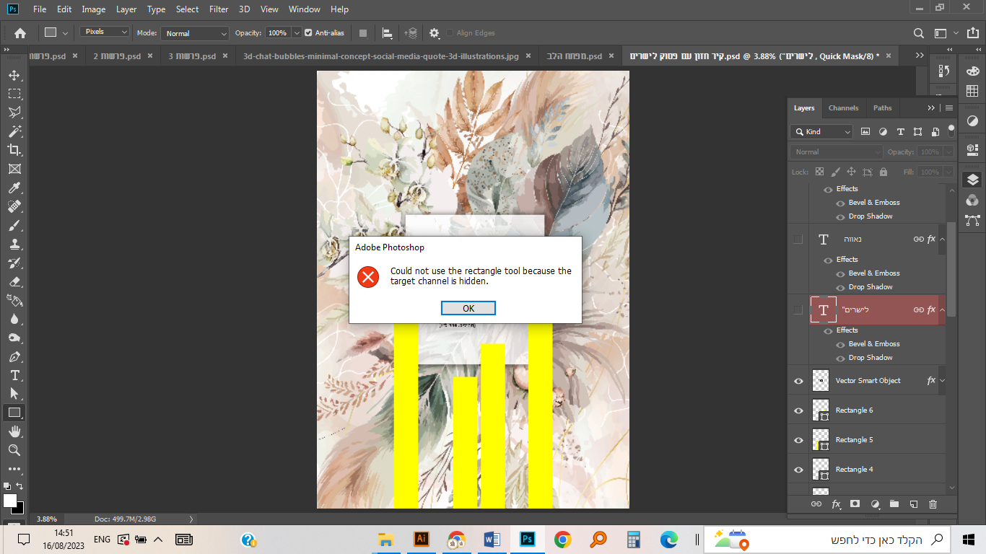Collapse the effects of the נאווה layer
986x554 pixels.
tap(943, 239)
